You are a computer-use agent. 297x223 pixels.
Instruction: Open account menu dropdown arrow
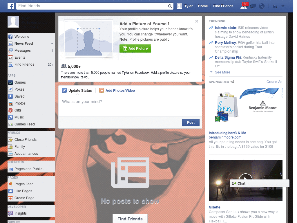(x=283, y=6)
